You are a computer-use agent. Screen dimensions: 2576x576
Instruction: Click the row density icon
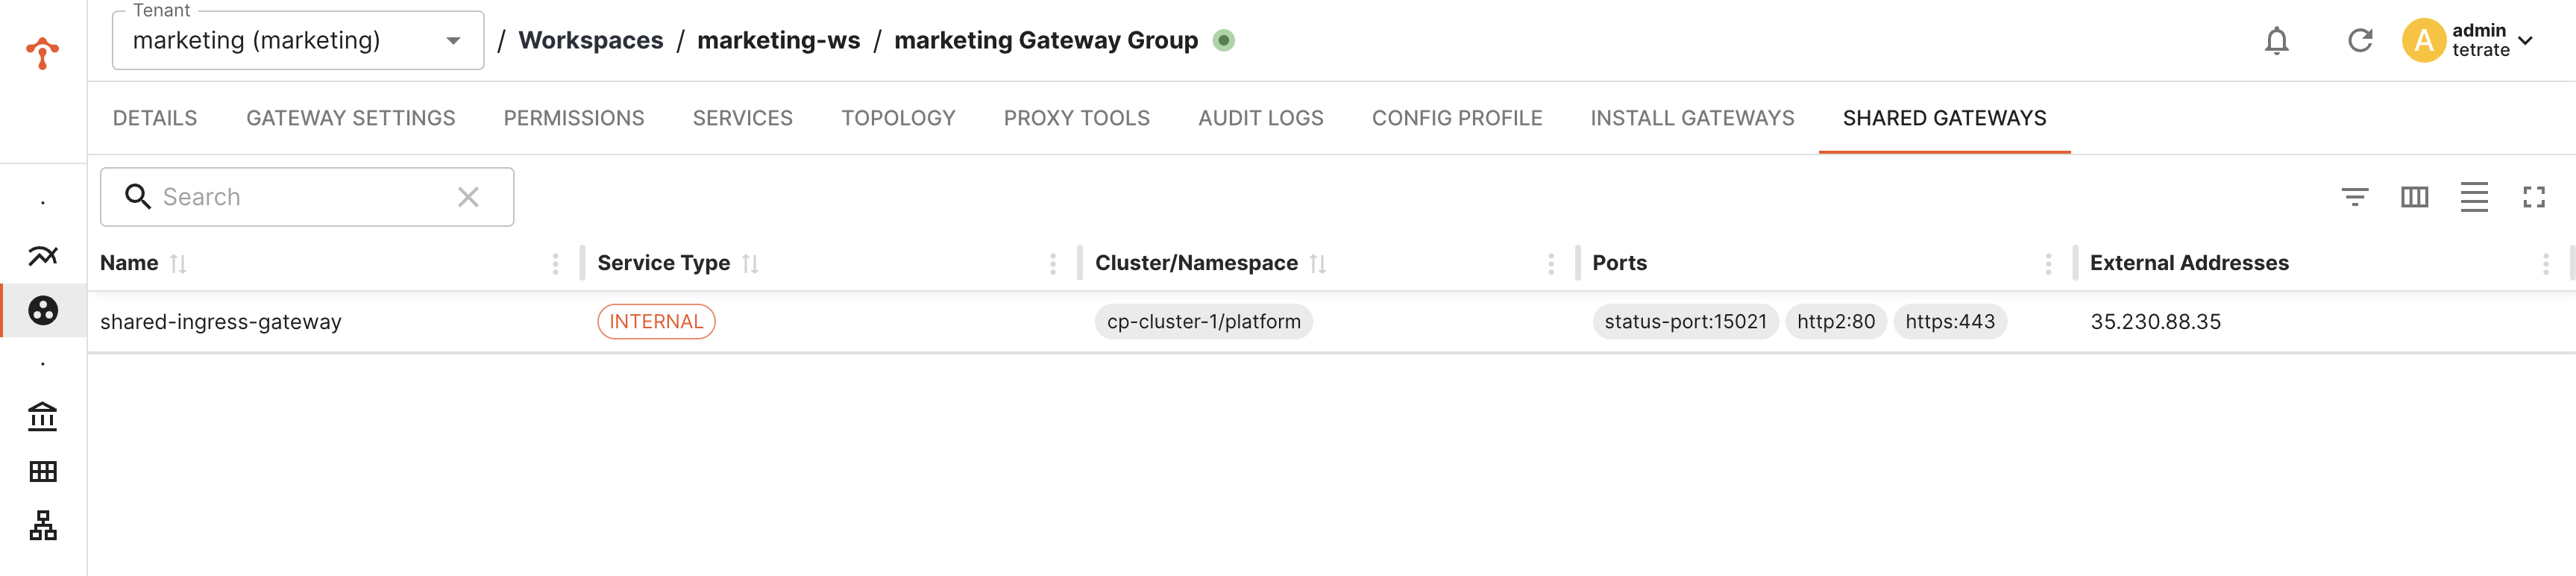click(x=2474, y=197)
